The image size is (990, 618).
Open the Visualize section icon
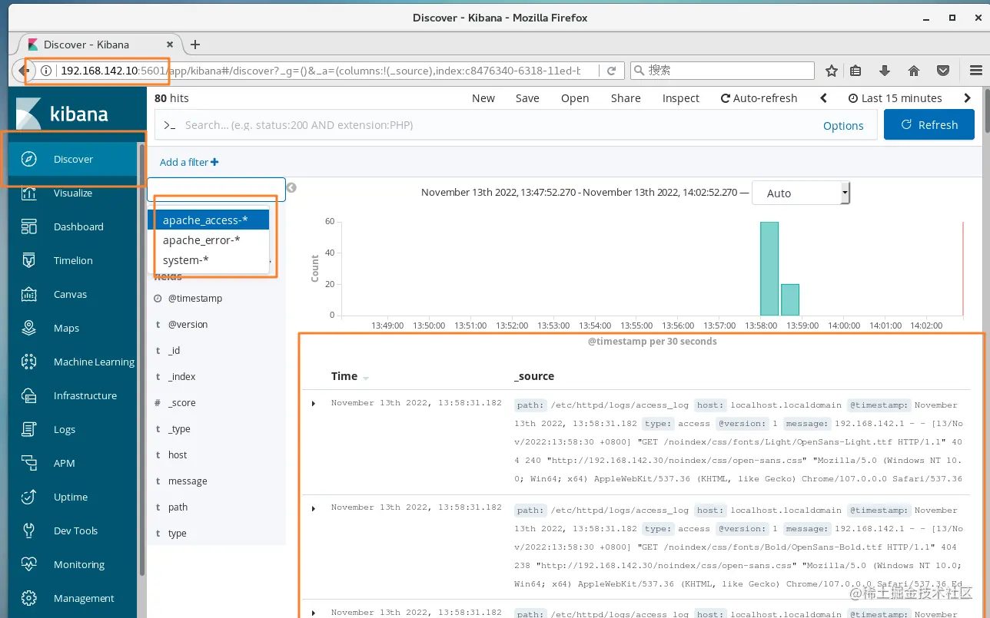pyautogui.click(x=29, y=193)
